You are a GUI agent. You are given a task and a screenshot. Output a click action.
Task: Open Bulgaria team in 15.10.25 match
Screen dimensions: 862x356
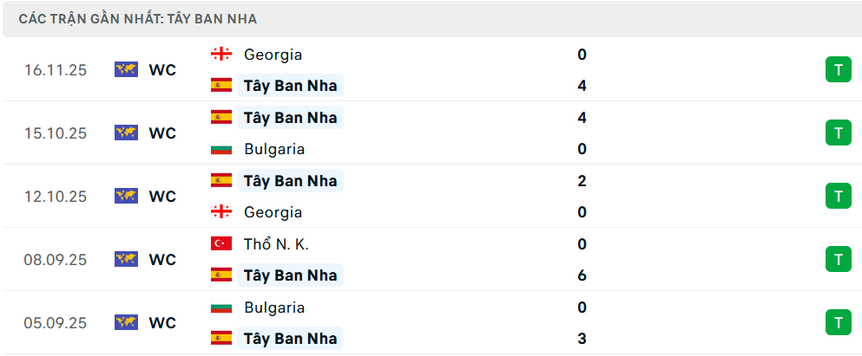click(x=274, y=149)
